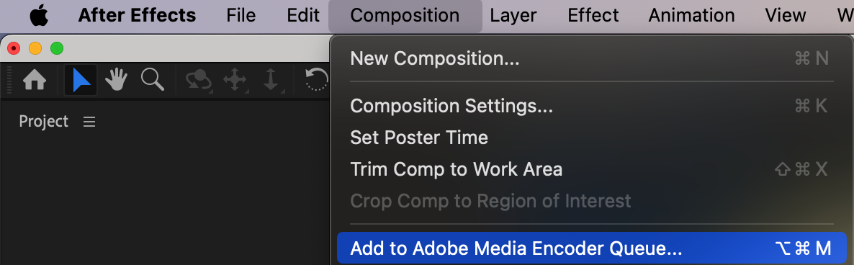Select the Orbit camera tool
This screenshot has width=854, height=265.
coord(199,81)
